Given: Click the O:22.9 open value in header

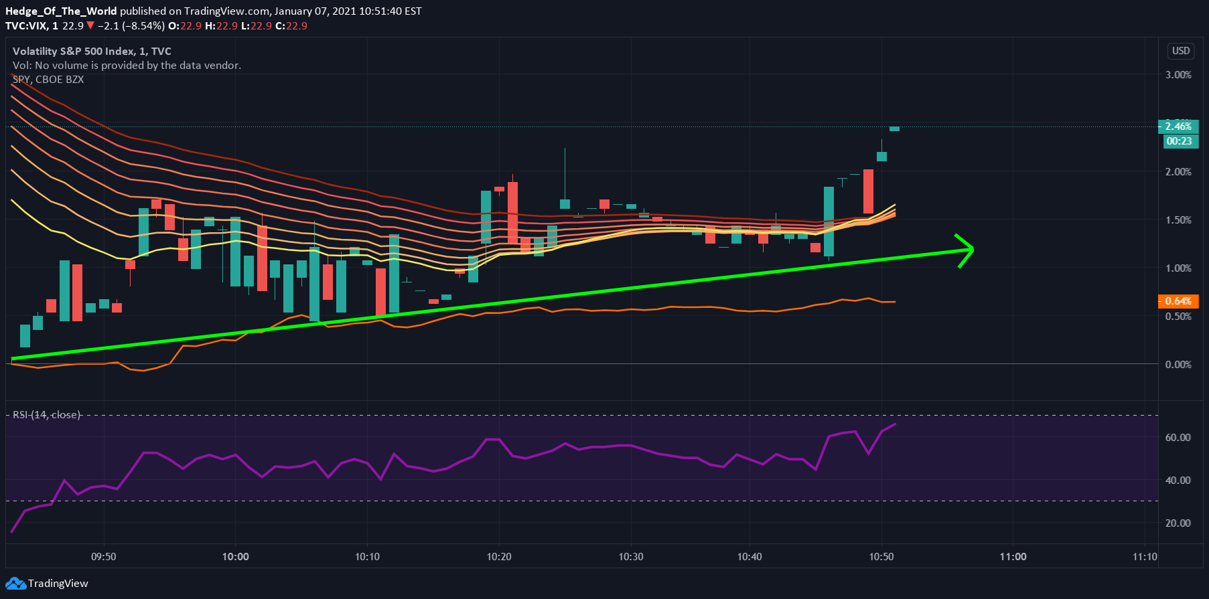Looking at the screenshot, I should pos(185,25).
